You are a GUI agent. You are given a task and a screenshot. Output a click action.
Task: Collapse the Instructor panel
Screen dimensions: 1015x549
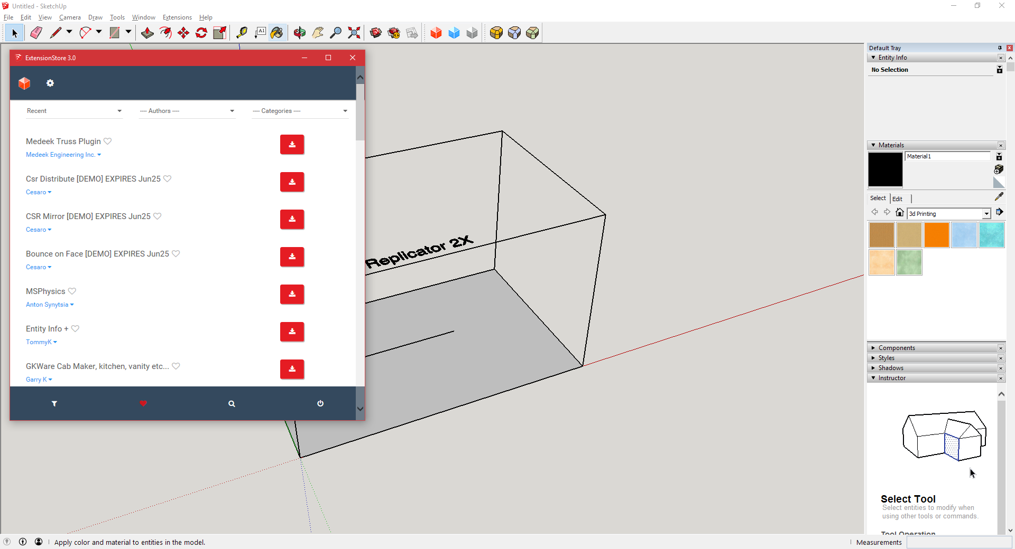873,378
